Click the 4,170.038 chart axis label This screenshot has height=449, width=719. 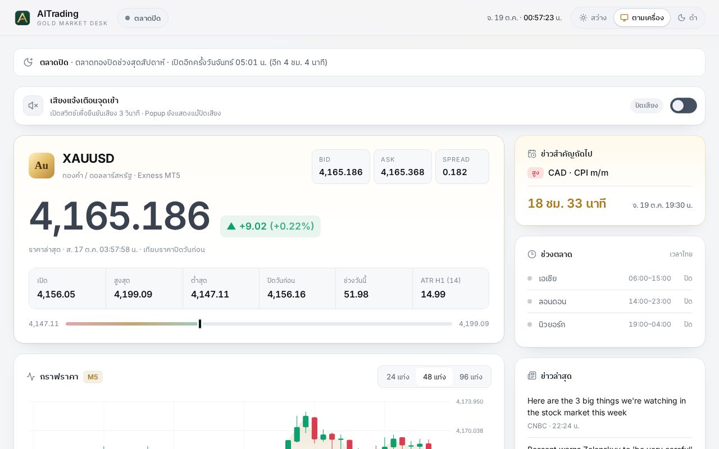click(x=470, y=431)
